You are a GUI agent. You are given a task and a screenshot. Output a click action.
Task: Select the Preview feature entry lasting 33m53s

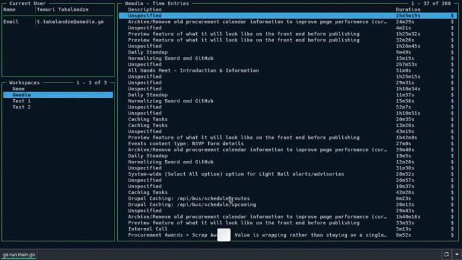[288, 222]
